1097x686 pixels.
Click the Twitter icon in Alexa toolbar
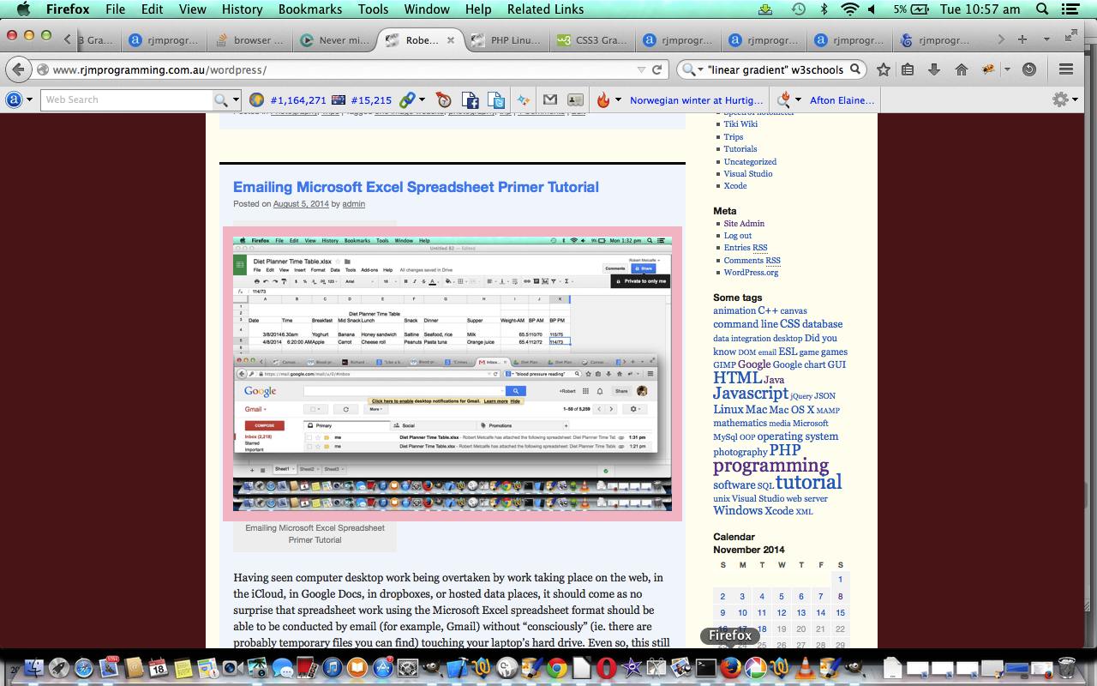tap(495, 100)
